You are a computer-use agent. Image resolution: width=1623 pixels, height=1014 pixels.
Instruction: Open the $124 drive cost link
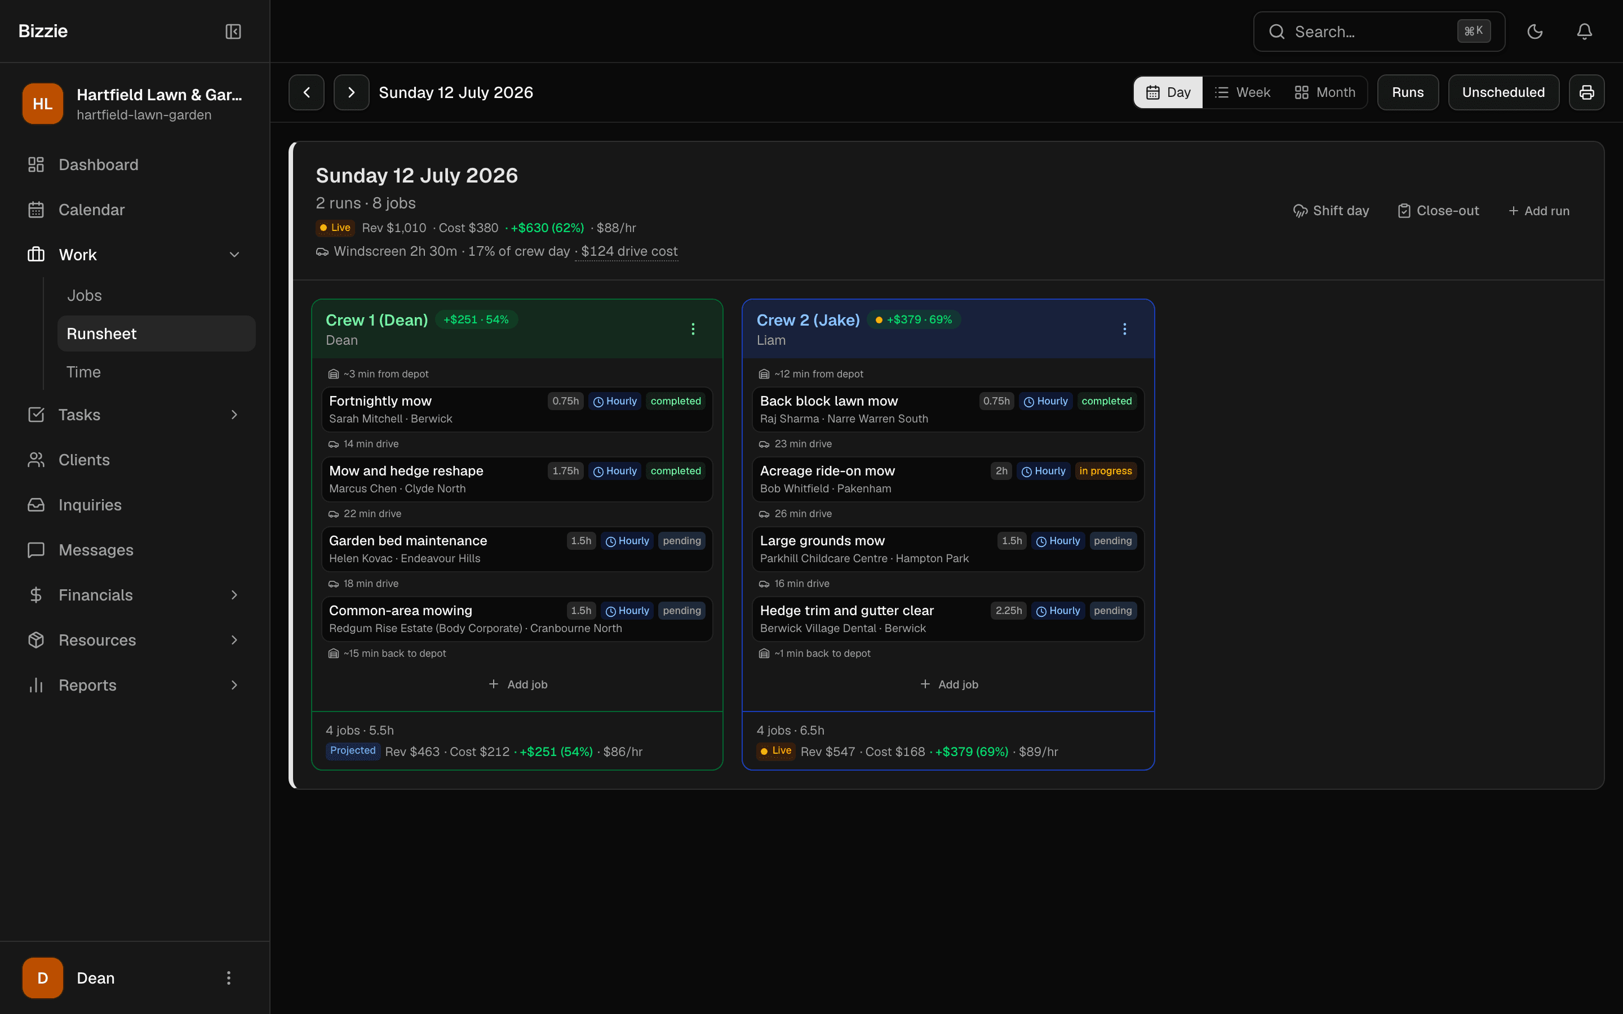629,251
